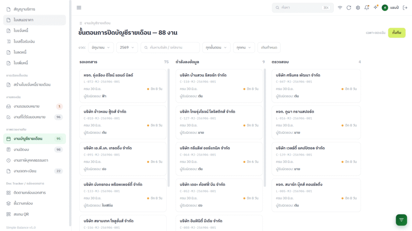Expand the มิถุนายน month dropdown

pos(101,47)
